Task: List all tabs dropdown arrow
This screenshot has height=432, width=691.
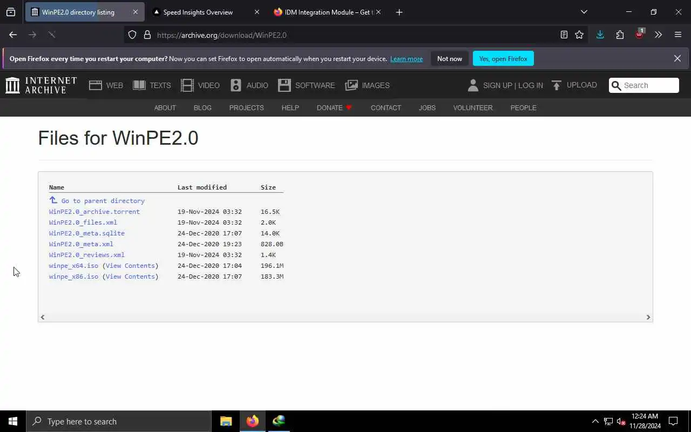Action: pos(584,12)
